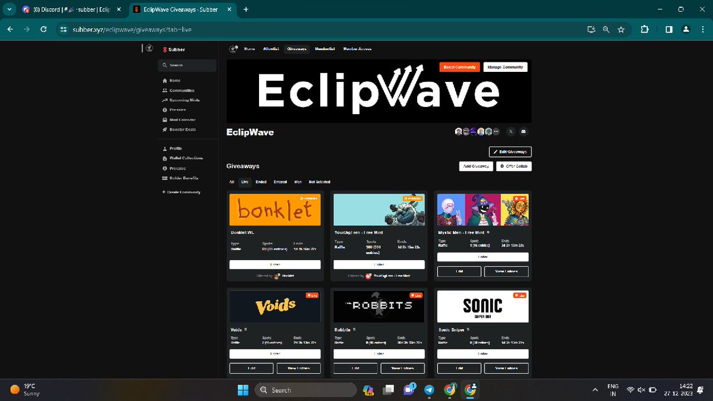Click the Boost Community button
Screen dimensions: 713x401
point(460,67)
